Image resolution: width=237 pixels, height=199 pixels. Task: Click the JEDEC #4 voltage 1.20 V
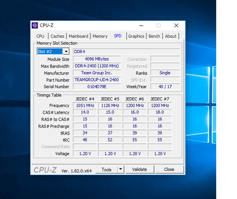(x=85, y=154)
